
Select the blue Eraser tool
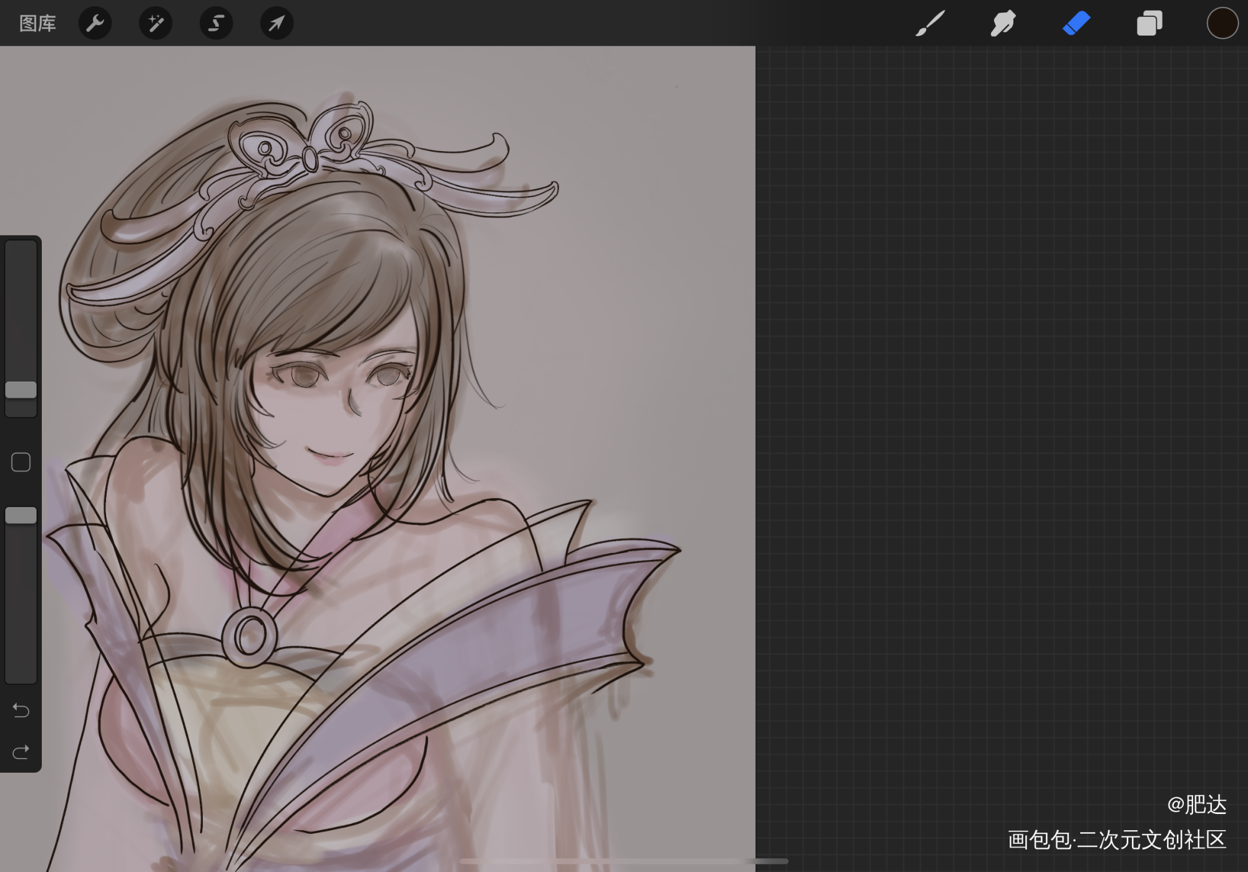1076,24
